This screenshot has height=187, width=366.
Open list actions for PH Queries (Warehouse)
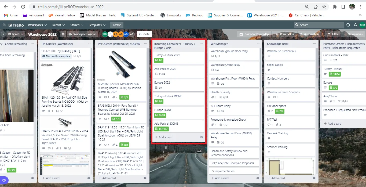coord(89,44)
